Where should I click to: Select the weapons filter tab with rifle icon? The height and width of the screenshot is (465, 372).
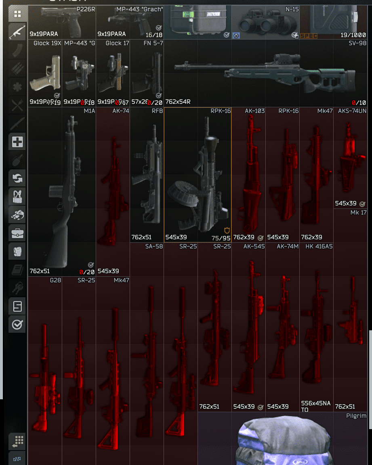pyautogui.click(x=17, y=32)
